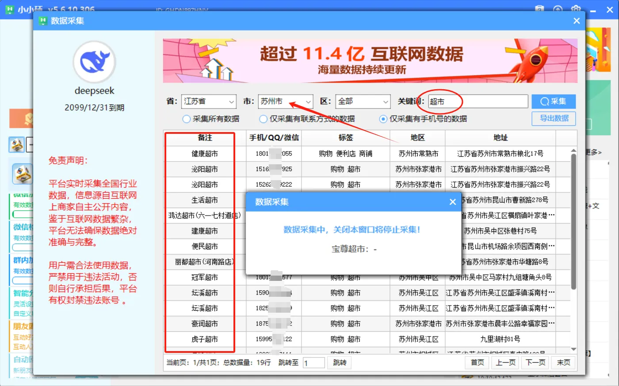
Task: Select the 采集所有数据 radio button
Action: [x=187, y=118]
